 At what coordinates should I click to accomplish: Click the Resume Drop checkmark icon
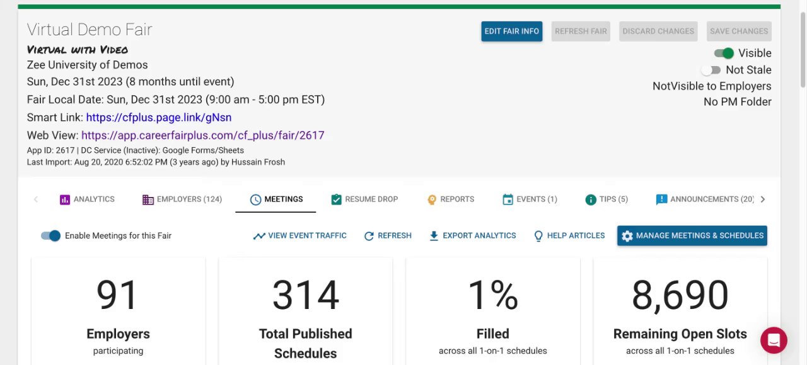pyautogui.click(x=336, y=199)
